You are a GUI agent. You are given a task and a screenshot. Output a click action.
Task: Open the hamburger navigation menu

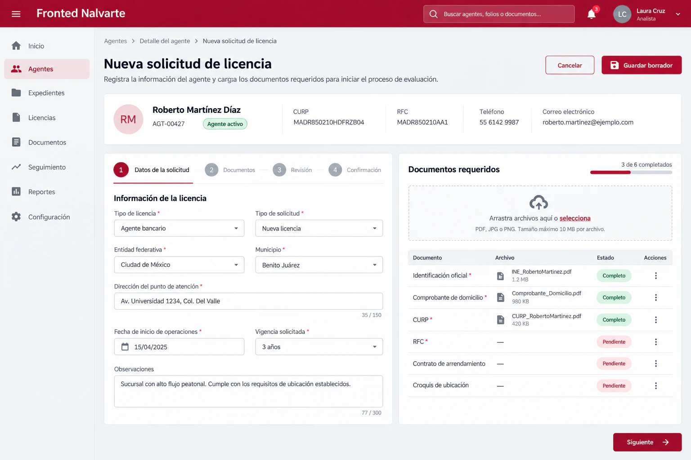(x=16, y=14)
